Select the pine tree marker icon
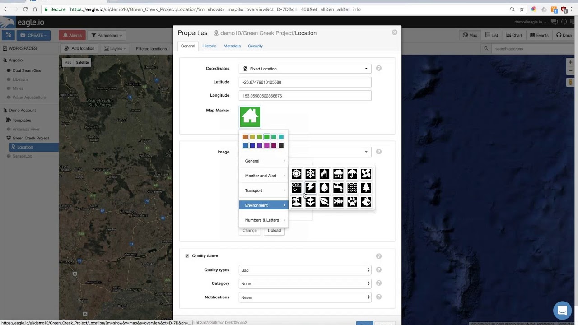The image size is (578, 325). [366, 188]
